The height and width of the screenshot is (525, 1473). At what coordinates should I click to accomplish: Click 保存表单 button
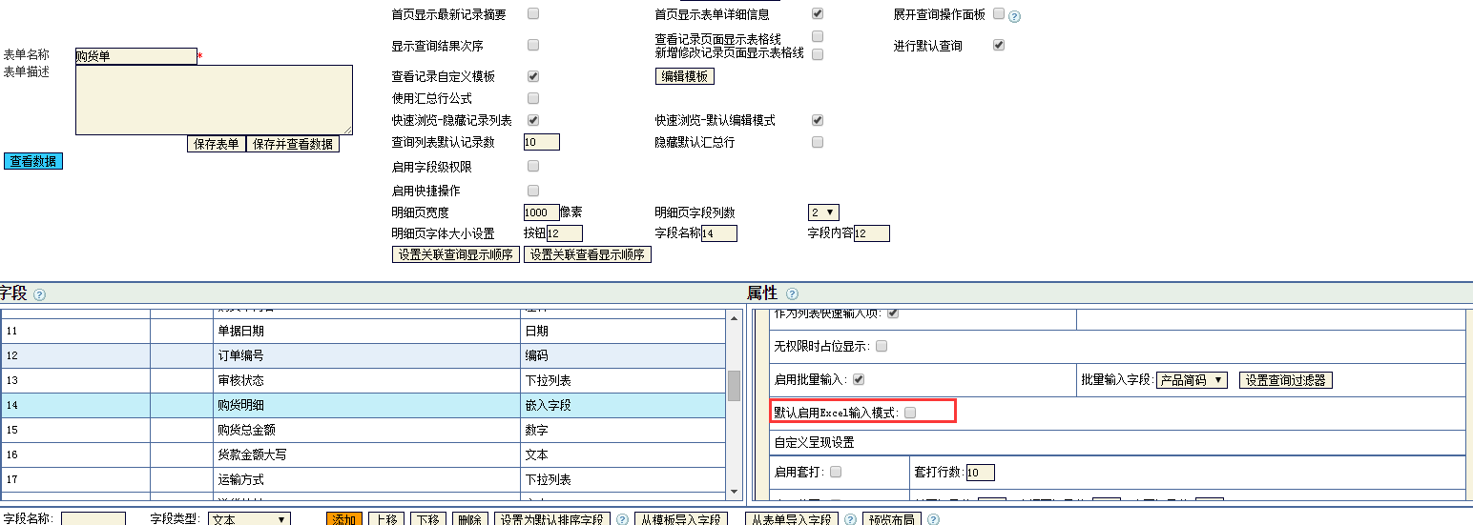tap(216, 144)
